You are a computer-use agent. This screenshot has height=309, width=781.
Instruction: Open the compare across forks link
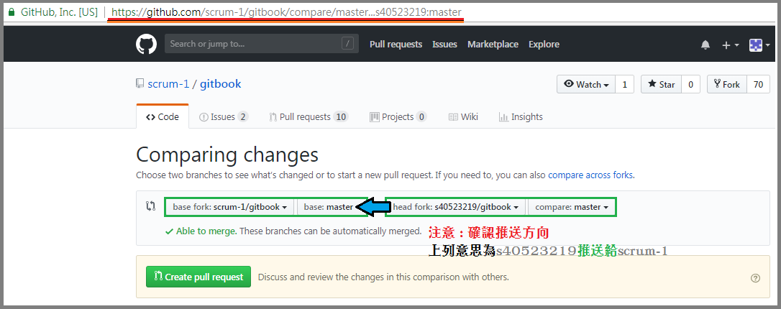tap(590, 175)
